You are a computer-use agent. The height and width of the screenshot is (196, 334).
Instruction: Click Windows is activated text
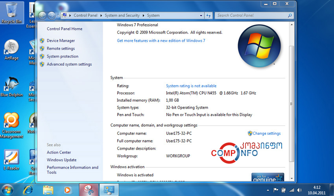pyautogui.click(x=135, y=175)
